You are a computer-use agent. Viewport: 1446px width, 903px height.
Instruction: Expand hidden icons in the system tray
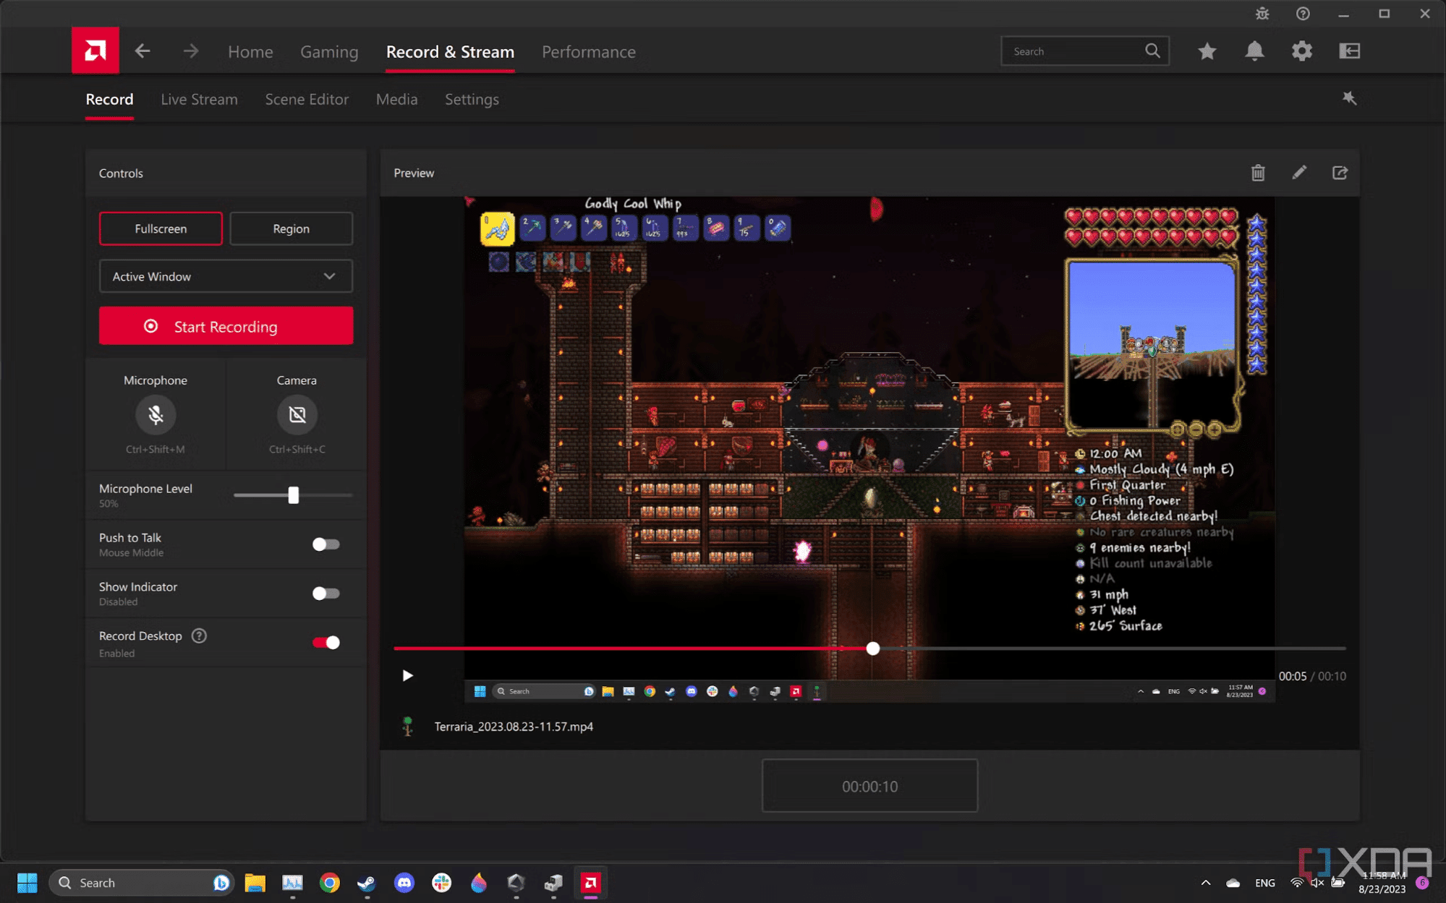coord(1206,882)
